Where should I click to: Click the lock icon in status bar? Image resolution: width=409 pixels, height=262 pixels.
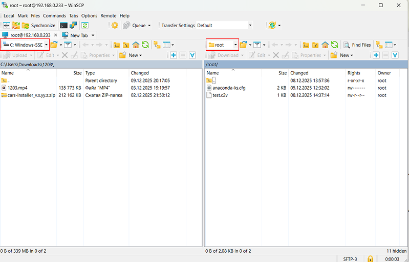point(370,258)
